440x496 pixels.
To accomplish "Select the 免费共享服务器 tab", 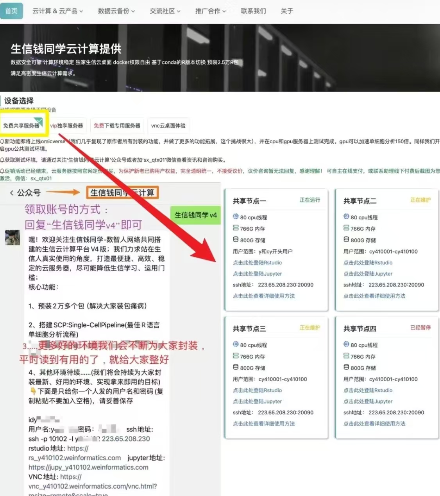I will click(x=22, y=126).
